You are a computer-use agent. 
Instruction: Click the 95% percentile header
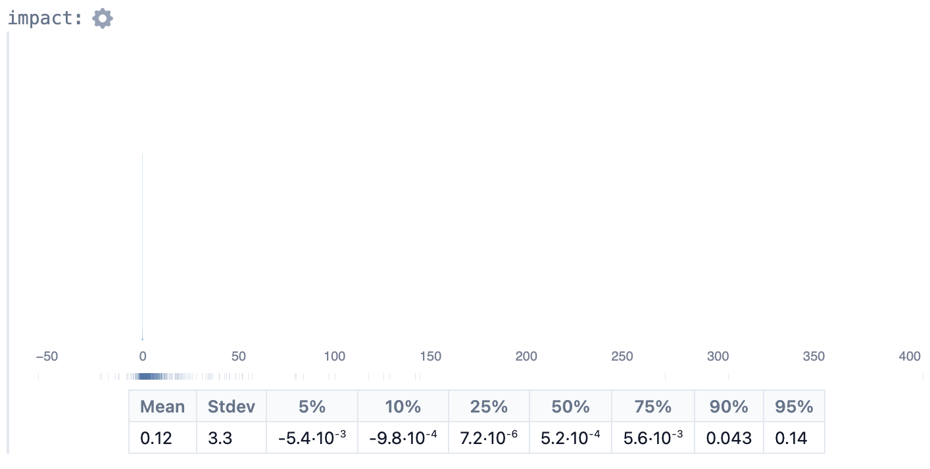(794, 407)
